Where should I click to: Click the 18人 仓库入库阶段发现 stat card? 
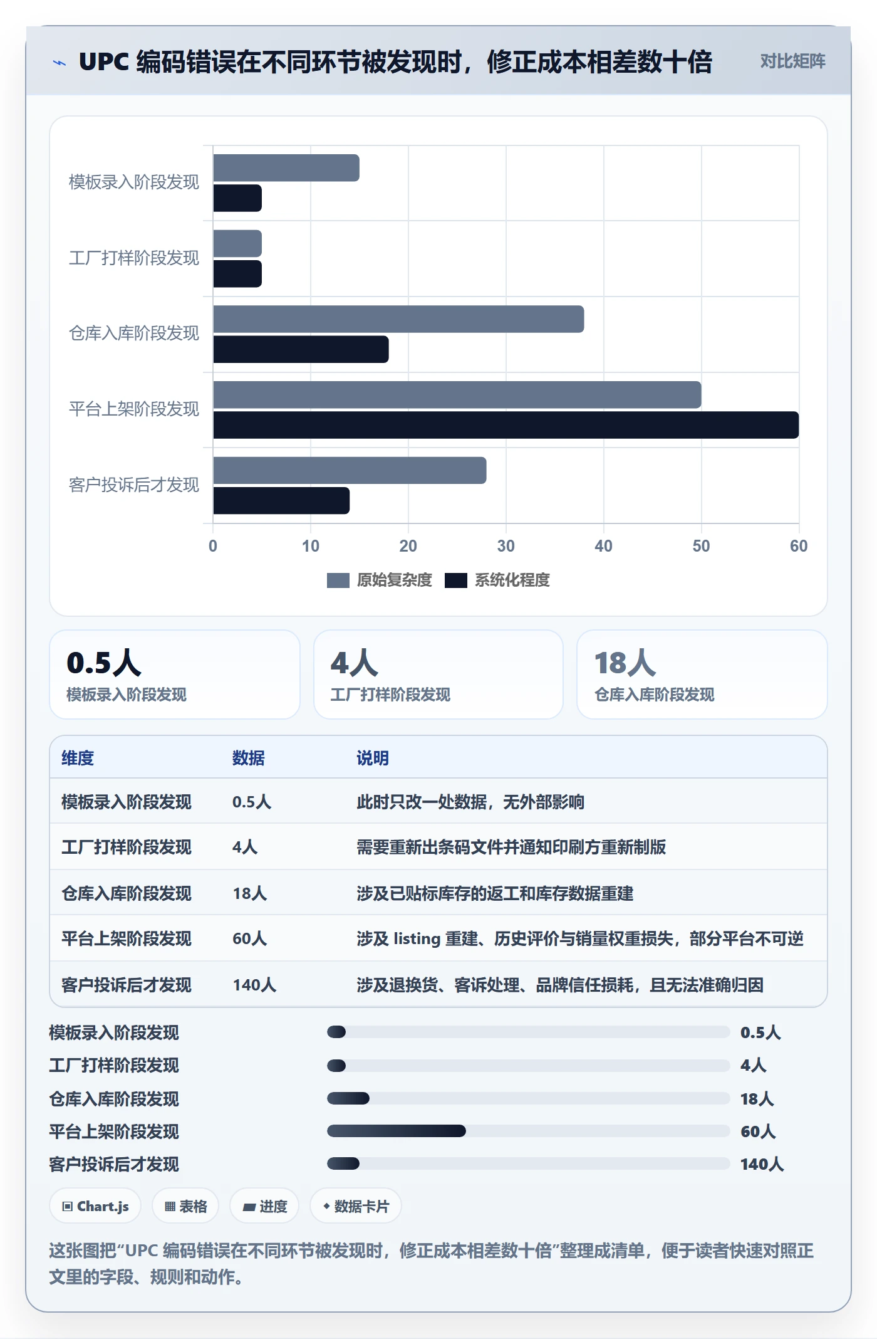pos(702,675)
